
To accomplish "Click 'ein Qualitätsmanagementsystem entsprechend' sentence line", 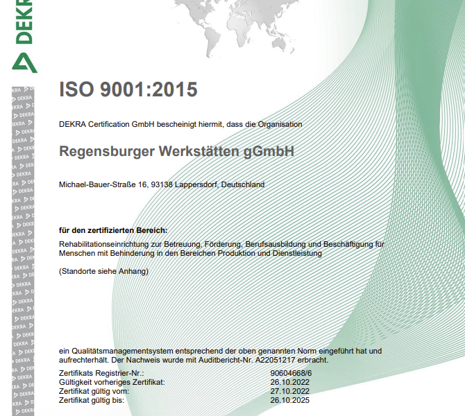I will tap(220, 351).
